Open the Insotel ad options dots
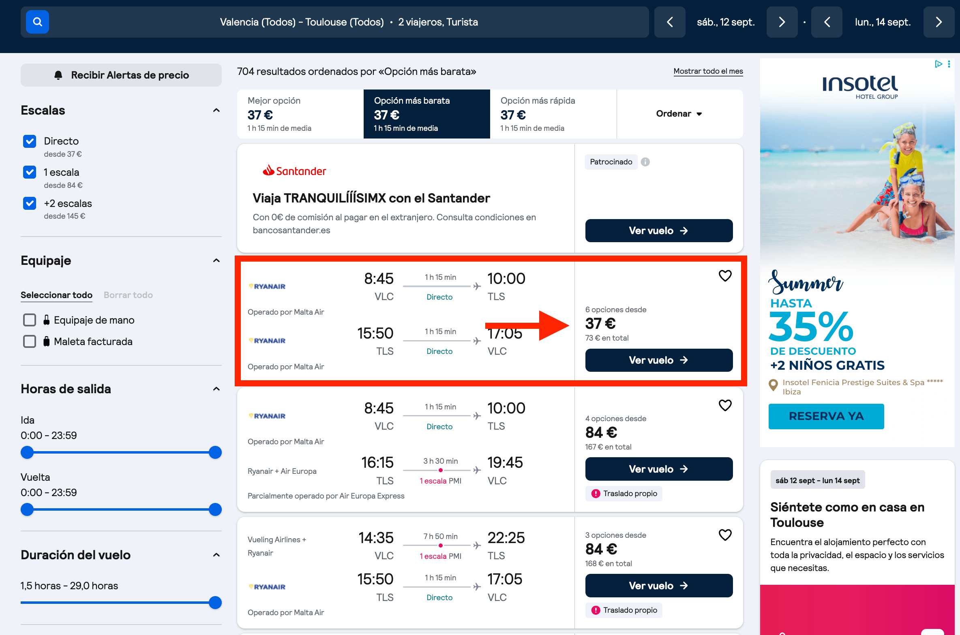This screenshot has height=635, width=960. [949, 64]
